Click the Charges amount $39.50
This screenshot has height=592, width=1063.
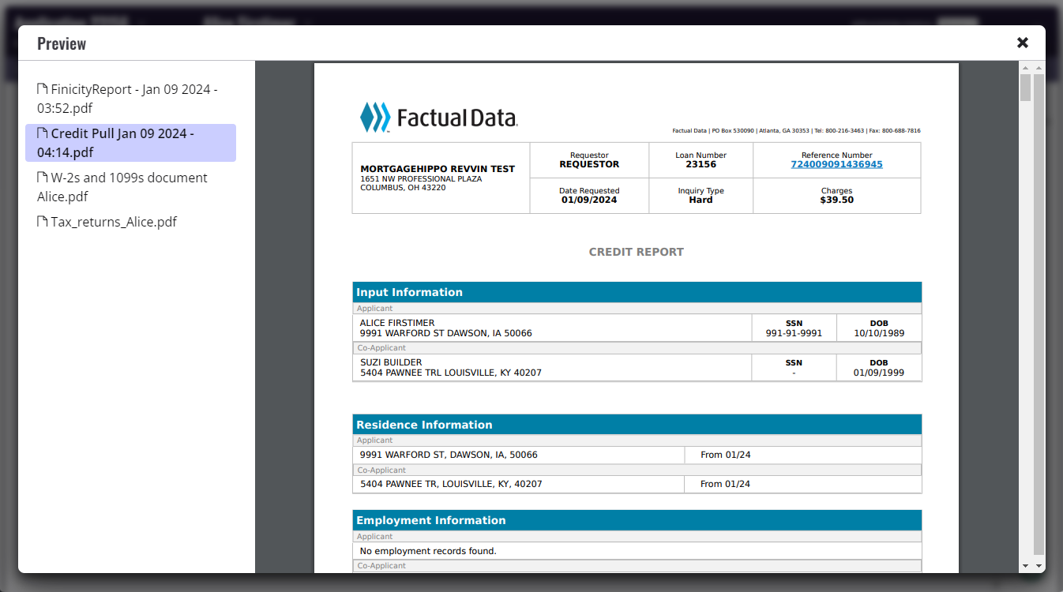point(836,200)
